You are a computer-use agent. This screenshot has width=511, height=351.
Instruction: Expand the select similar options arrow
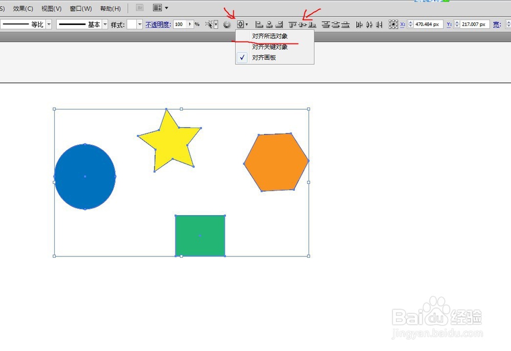[216, 25]
